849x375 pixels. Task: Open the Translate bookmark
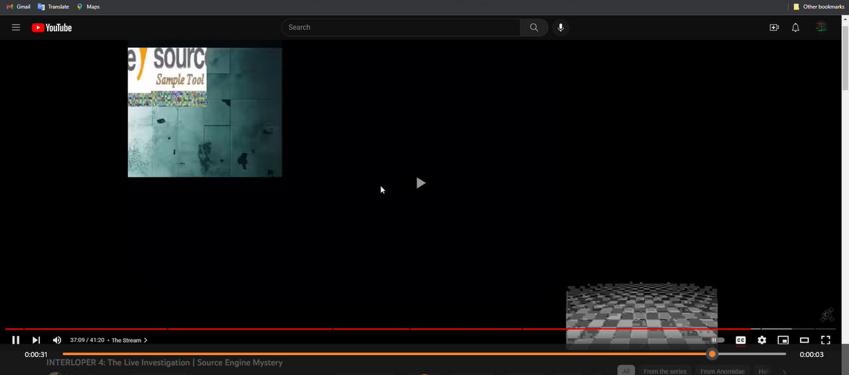pos(54,7)
